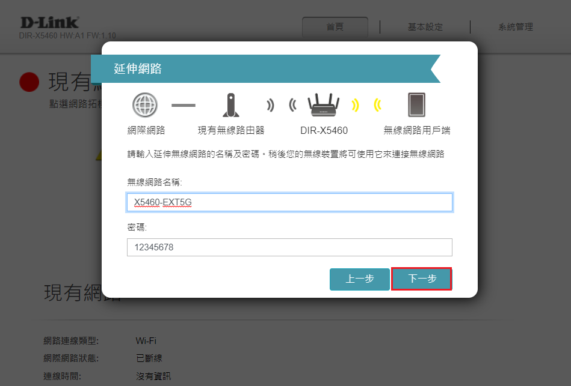Click the 已斷線 Internet status text
571x386 pixels.
tap(149, 358)
